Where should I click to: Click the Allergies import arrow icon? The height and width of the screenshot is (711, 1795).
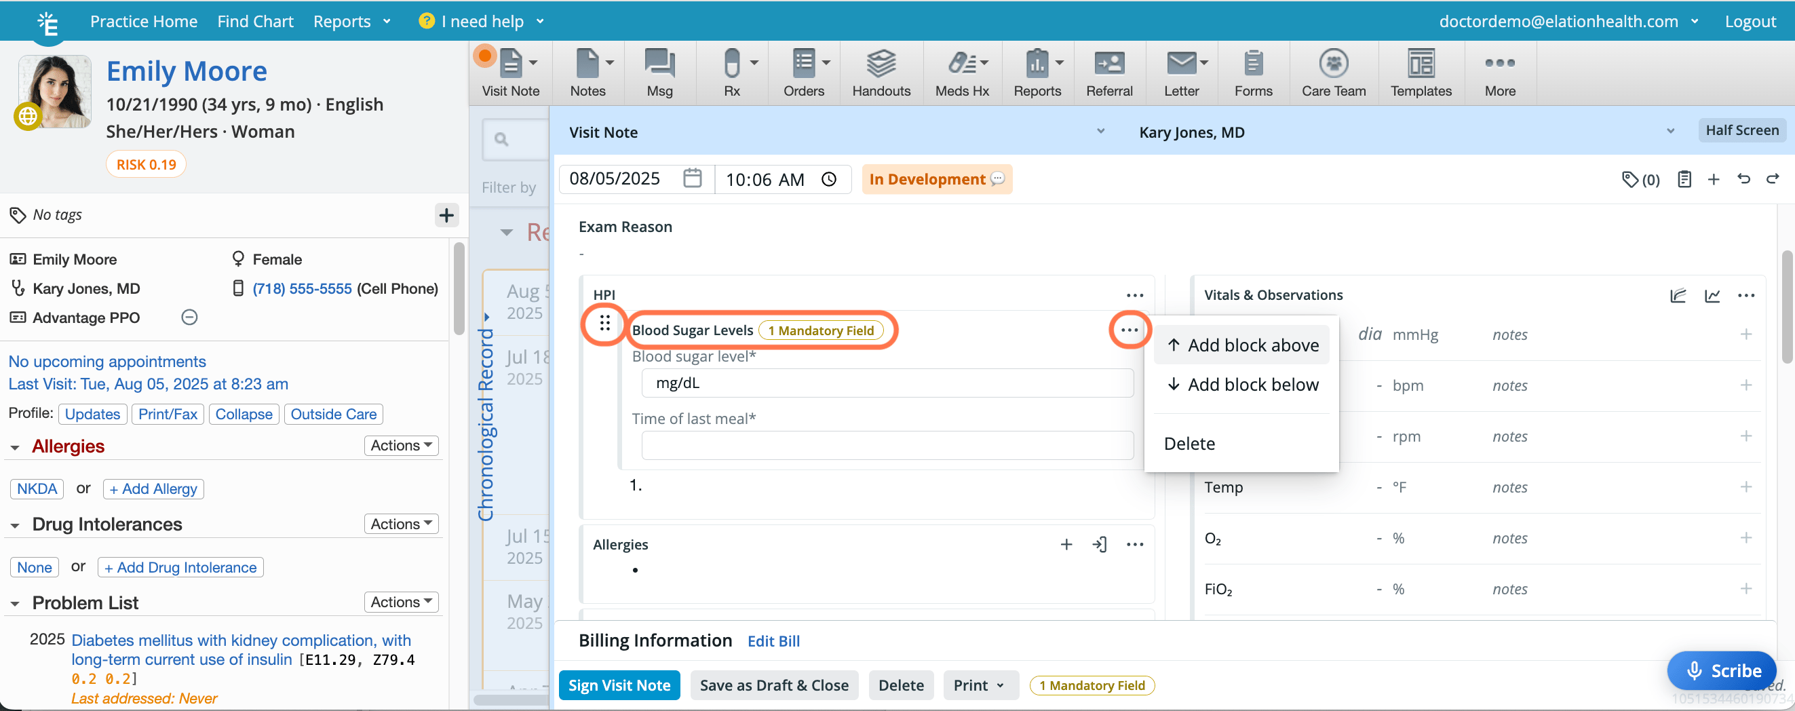pyautogui.click(x=1100, y=544)
